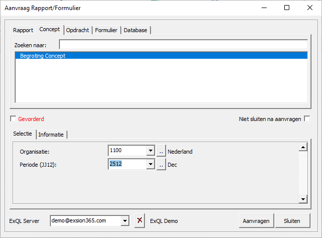Enable the Gevorderd checkbox
Viewport: 322px width, 238px height.
pos(13,119)
